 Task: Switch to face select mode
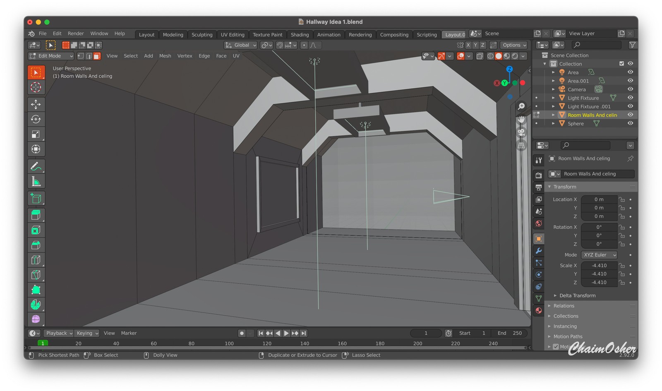click(x=97, y=56)
